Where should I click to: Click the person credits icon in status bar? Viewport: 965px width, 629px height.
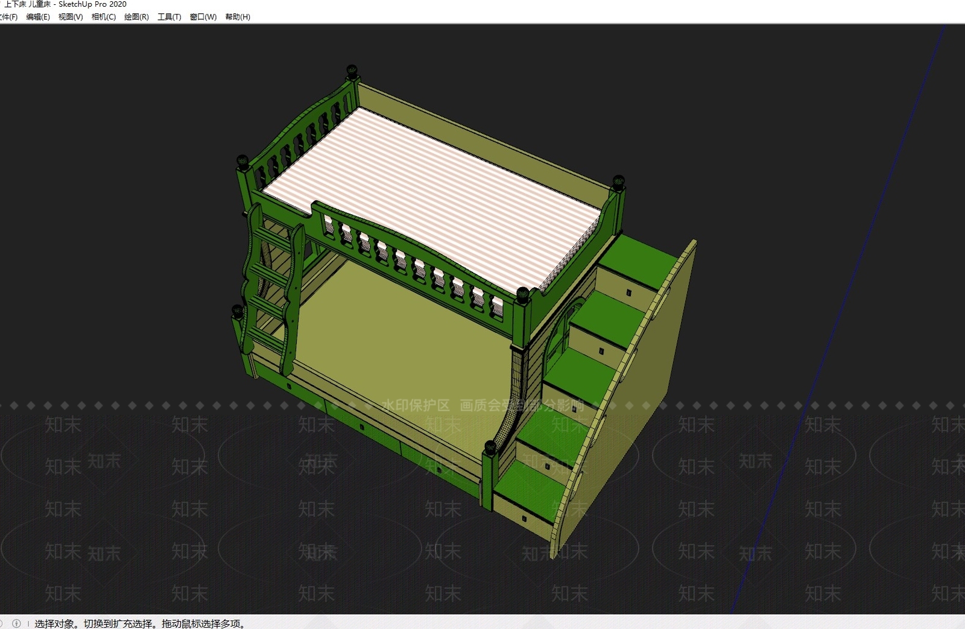tap(17, 624)
